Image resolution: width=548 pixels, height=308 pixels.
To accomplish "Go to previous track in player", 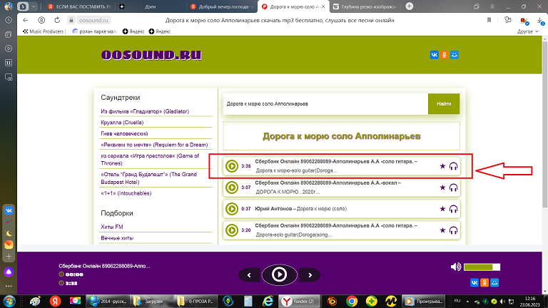I will coord(249,275).
